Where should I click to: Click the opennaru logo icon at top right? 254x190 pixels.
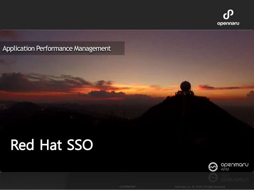[x=229, y=14]
